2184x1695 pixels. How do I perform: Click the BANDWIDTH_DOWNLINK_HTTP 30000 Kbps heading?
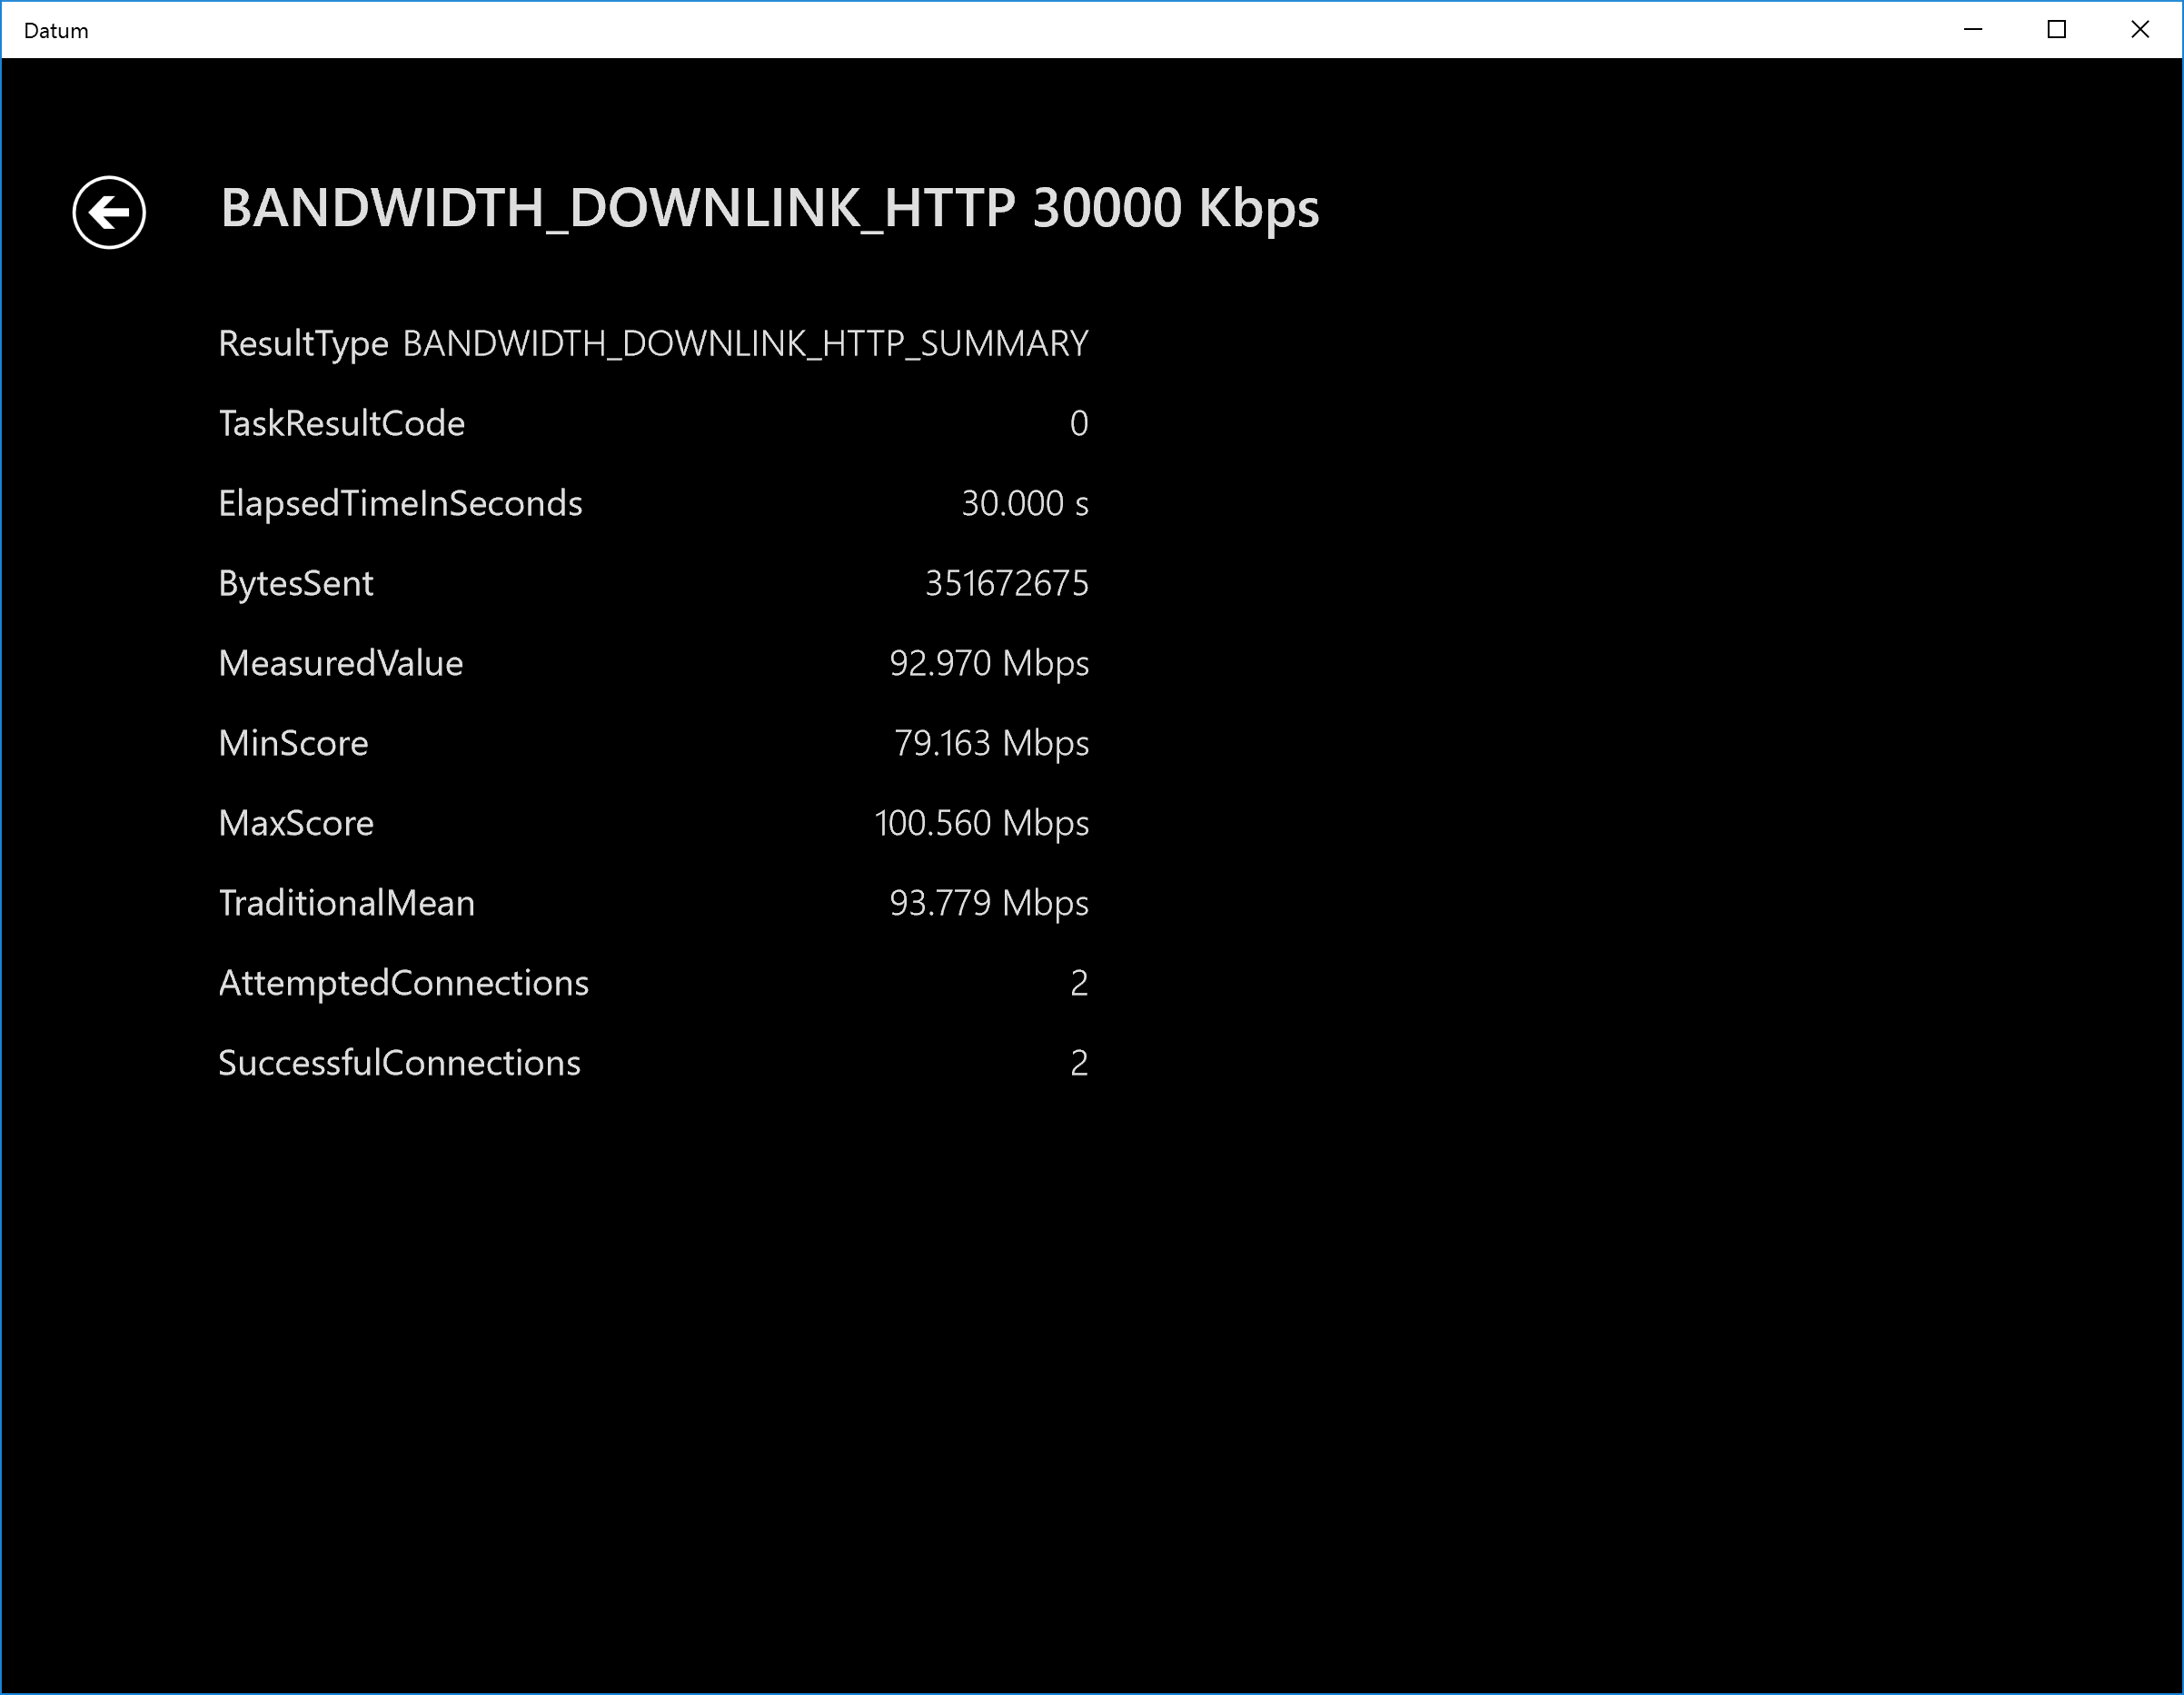click(769, 209)
